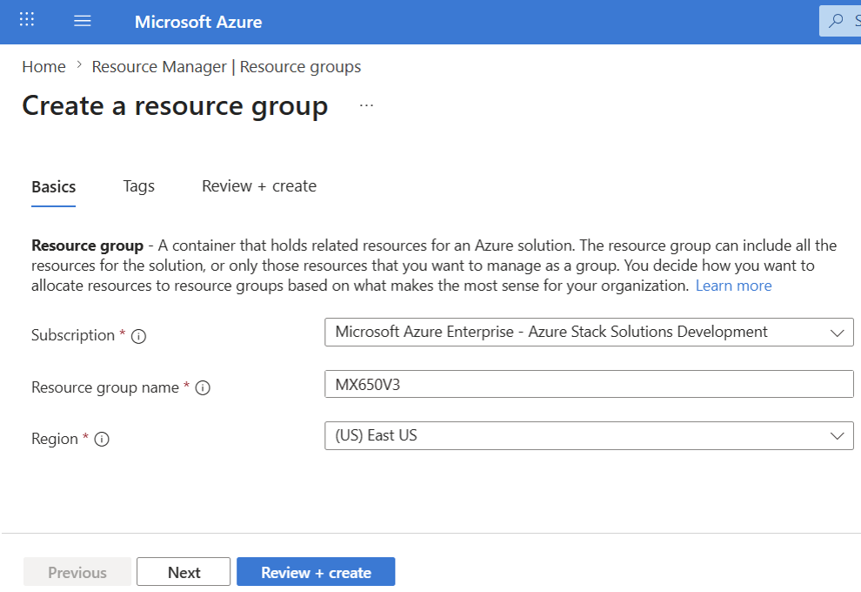Show Region info tooltip icon
The image size is (861, 592).
tap(102, 439)
